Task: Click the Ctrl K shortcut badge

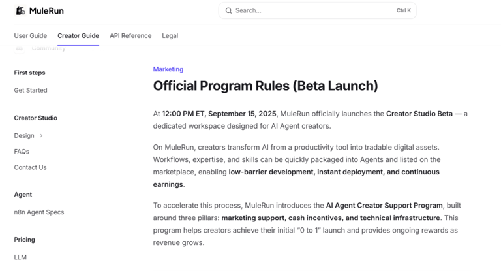Action: click(x=403, y=10)
